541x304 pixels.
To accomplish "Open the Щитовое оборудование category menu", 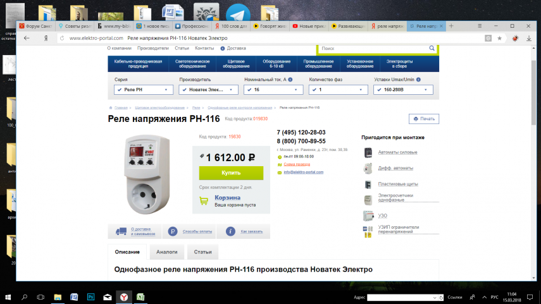I will 236,64.
